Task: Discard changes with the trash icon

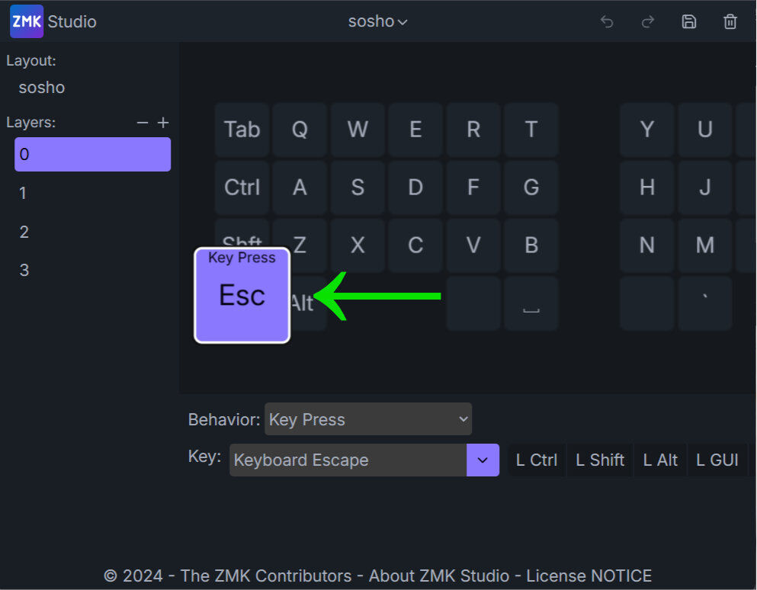Action: pos(730,21)
